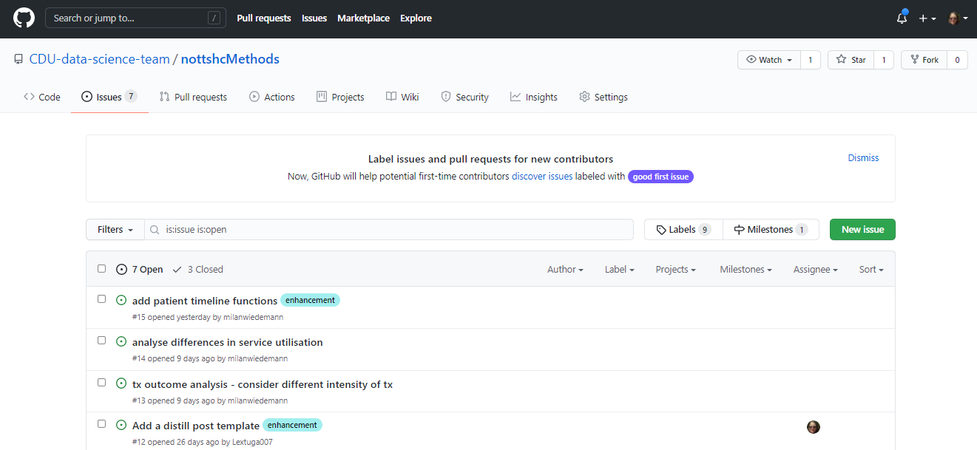Open the notifications bell icon
Viewport: 977px width, 450px height.
902,18
